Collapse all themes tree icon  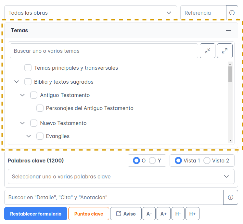(x=207, y=51)
